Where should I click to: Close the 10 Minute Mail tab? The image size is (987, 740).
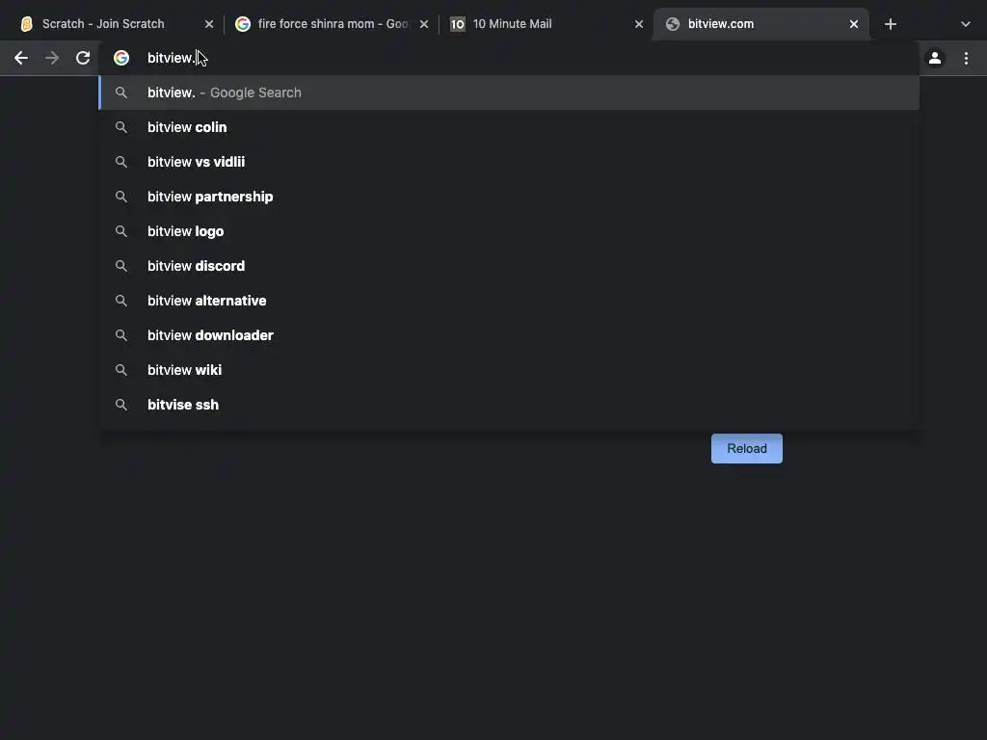coord(638,24)
